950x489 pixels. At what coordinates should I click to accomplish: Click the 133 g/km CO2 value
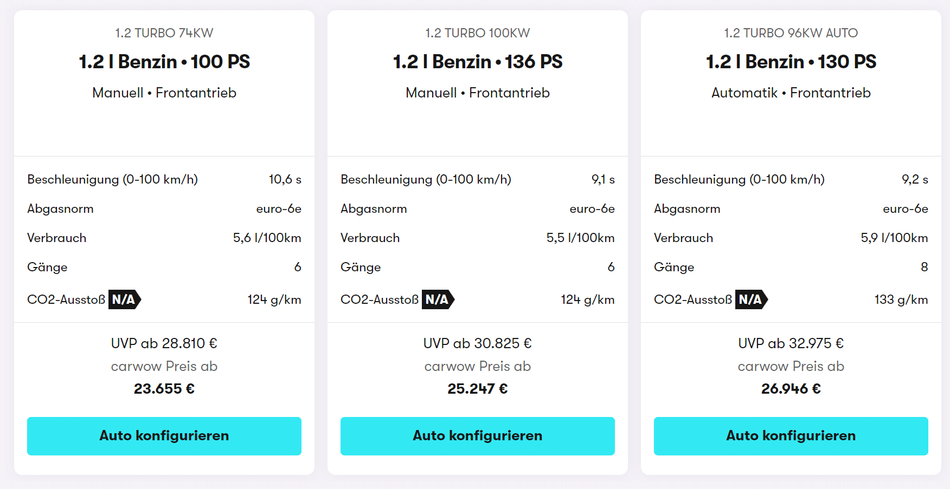point(901,299)
